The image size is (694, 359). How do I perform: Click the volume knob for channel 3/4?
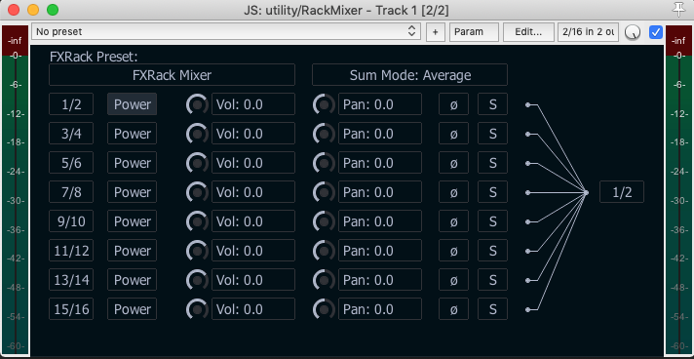point(198,134)
